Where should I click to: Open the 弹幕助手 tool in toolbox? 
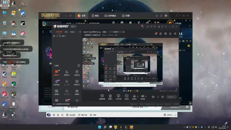pyautogui.click(x=56, y=73)
